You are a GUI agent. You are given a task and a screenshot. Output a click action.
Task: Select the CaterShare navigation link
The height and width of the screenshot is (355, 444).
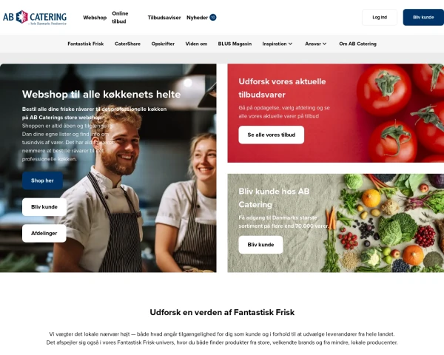(x=127, y=44)
